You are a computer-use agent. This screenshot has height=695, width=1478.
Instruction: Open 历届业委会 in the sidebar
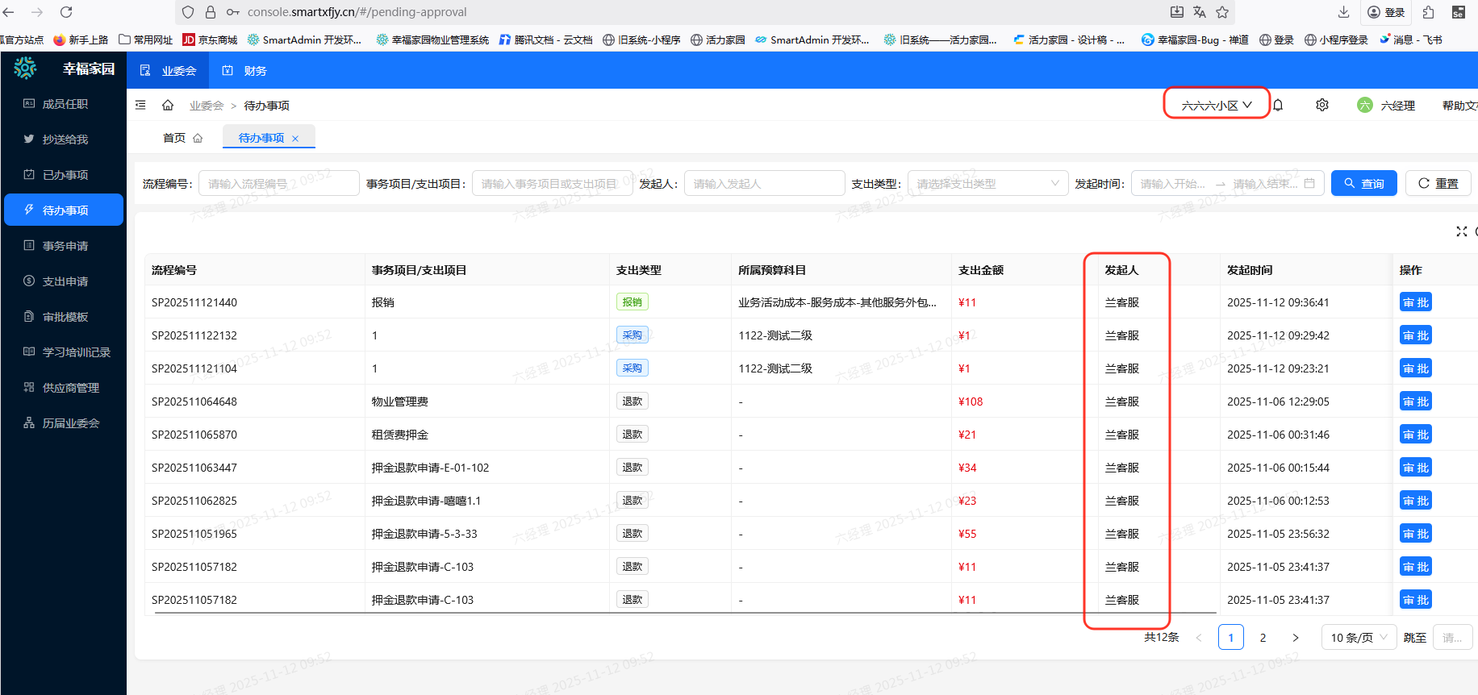pyautogui.click(x=64, y=423)
